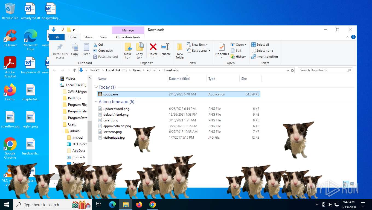Screen dimensions: 372x210
Task: Open address bar history dropdown
Action: (x=287, y=70)
